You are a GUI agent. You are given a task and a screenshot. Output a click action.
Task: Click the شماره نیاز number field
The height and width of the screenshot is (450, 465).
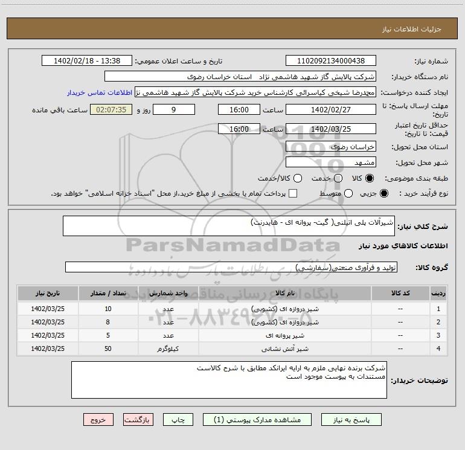(331, 61)
